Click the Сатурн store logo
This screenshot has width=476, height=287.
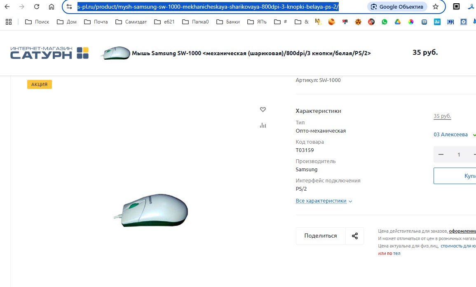(49, 53)
